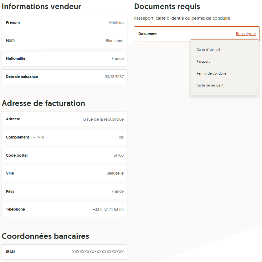Edit the Prénom field with Mathieu
262x262 pixels.
[x=64, y=23]
